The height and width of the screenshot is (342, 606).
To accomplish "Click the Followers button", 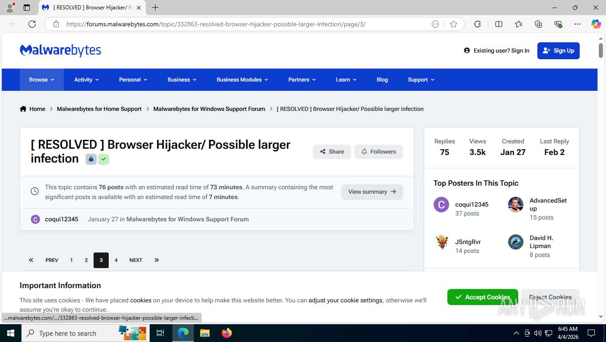I will coord(379,152).
